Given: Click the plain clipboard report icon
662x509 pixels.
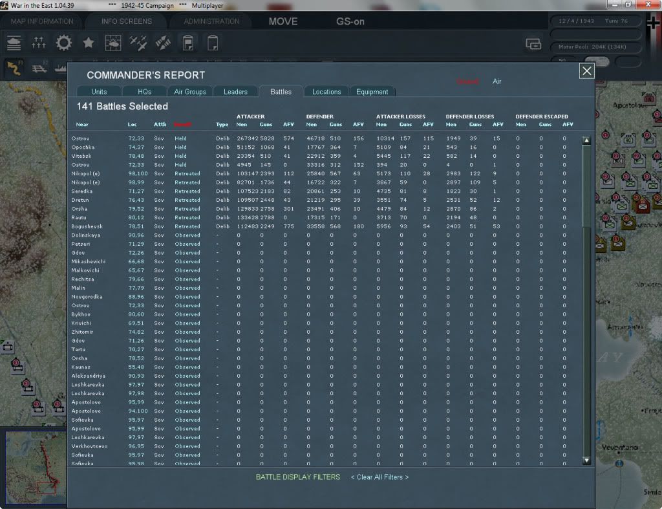Looking at the screenshot, I should click(213, 43).
